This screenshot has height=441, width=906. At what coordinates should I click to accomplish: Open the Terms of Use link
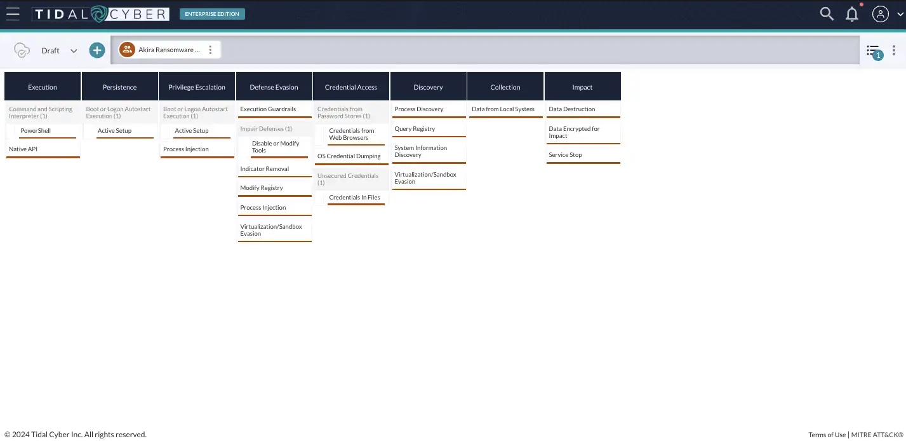click(x=827, y=435)
